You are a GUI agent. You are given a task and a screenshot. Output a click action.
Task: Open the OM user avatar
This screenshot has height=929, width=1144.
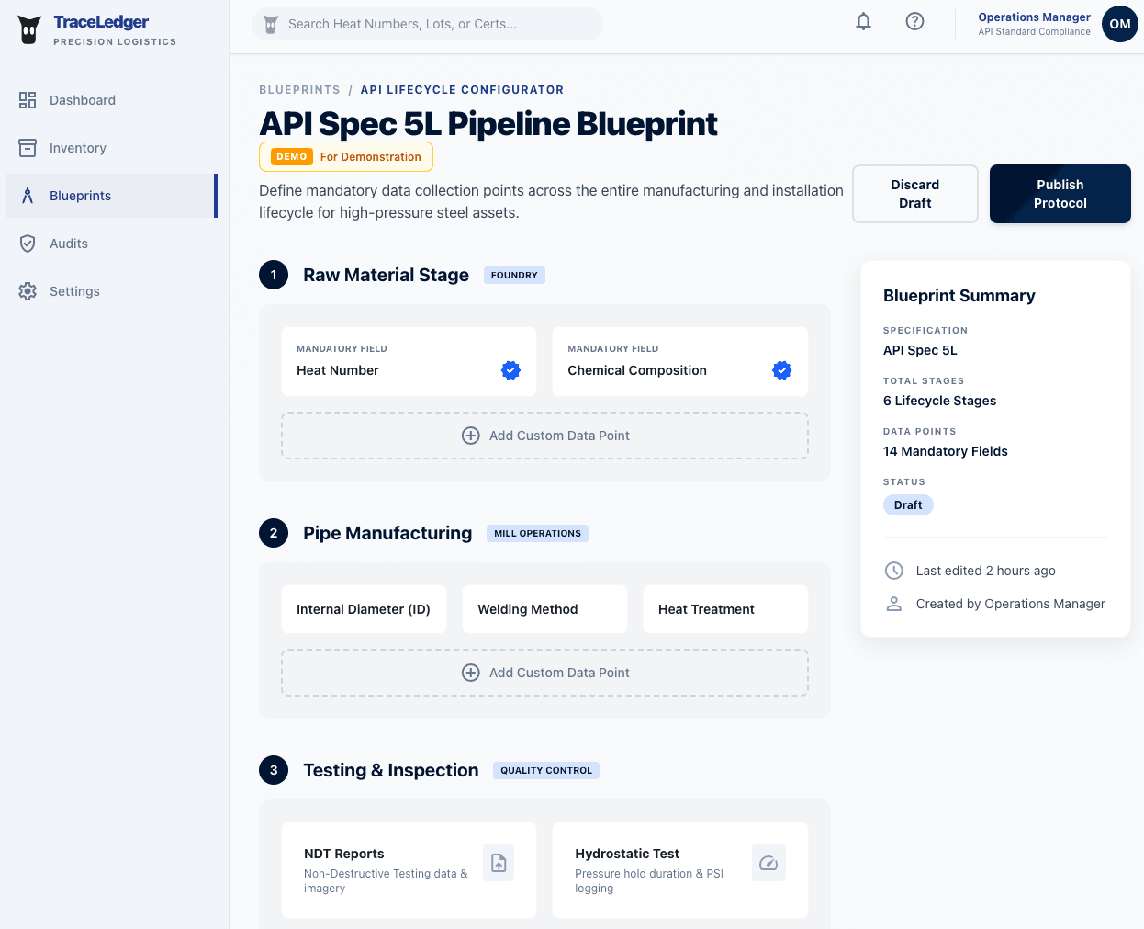coord(1119,24)
